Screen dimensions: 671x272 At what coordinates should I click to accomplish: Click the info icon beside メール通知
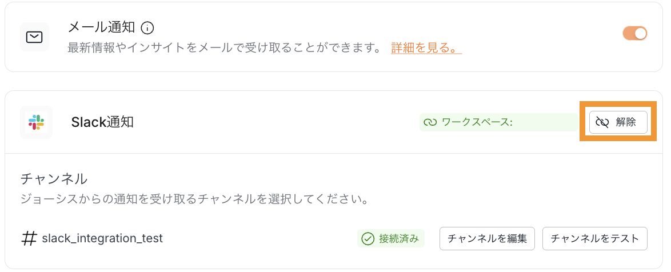pyautogui.click(x=147, y=27)
